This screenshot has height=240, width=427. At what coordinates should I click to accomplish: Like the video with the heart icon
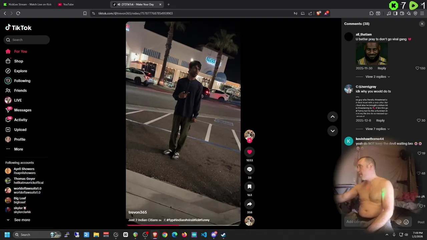coord(249,152)
